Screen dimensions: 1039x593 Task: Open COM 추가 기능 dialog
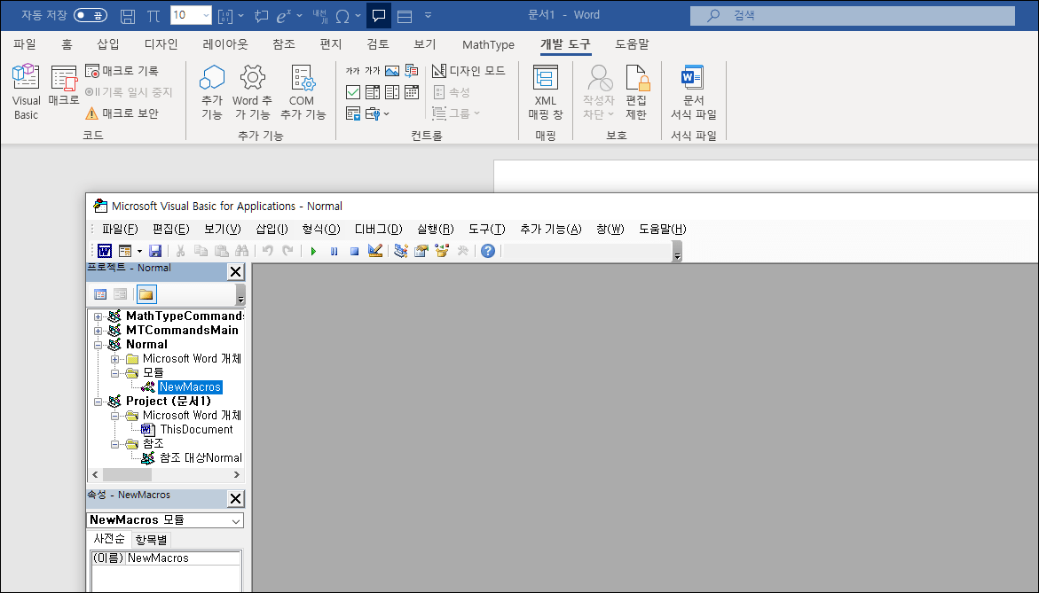click(x=303, y=92)
